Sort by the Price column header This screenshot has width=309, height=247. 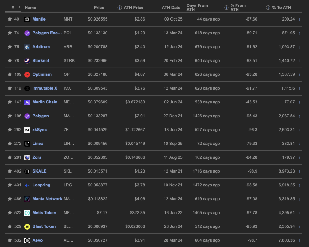tap(99, 8)
